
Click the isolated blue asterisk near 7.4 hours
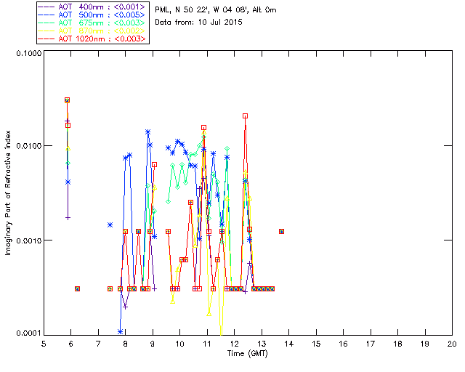[x=110, y=225]
